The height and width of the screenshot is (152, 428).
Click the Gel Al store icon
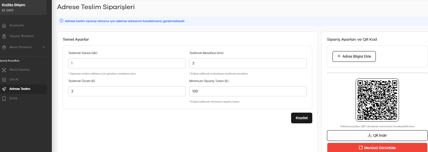click(4, 79)
